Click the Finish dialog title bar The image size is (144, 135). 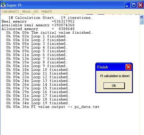[x=111, y=67]
